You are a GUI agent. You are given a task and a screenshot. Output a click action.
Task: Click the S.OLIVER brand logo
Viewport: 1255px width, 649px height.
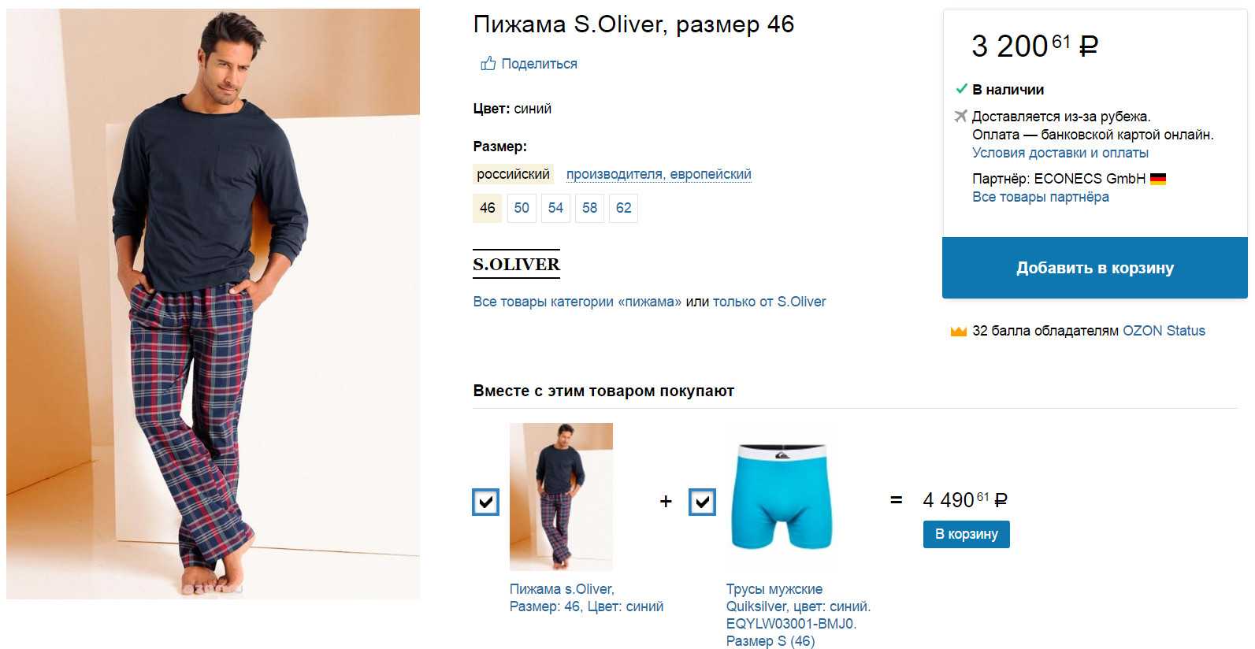pos(516,265)
